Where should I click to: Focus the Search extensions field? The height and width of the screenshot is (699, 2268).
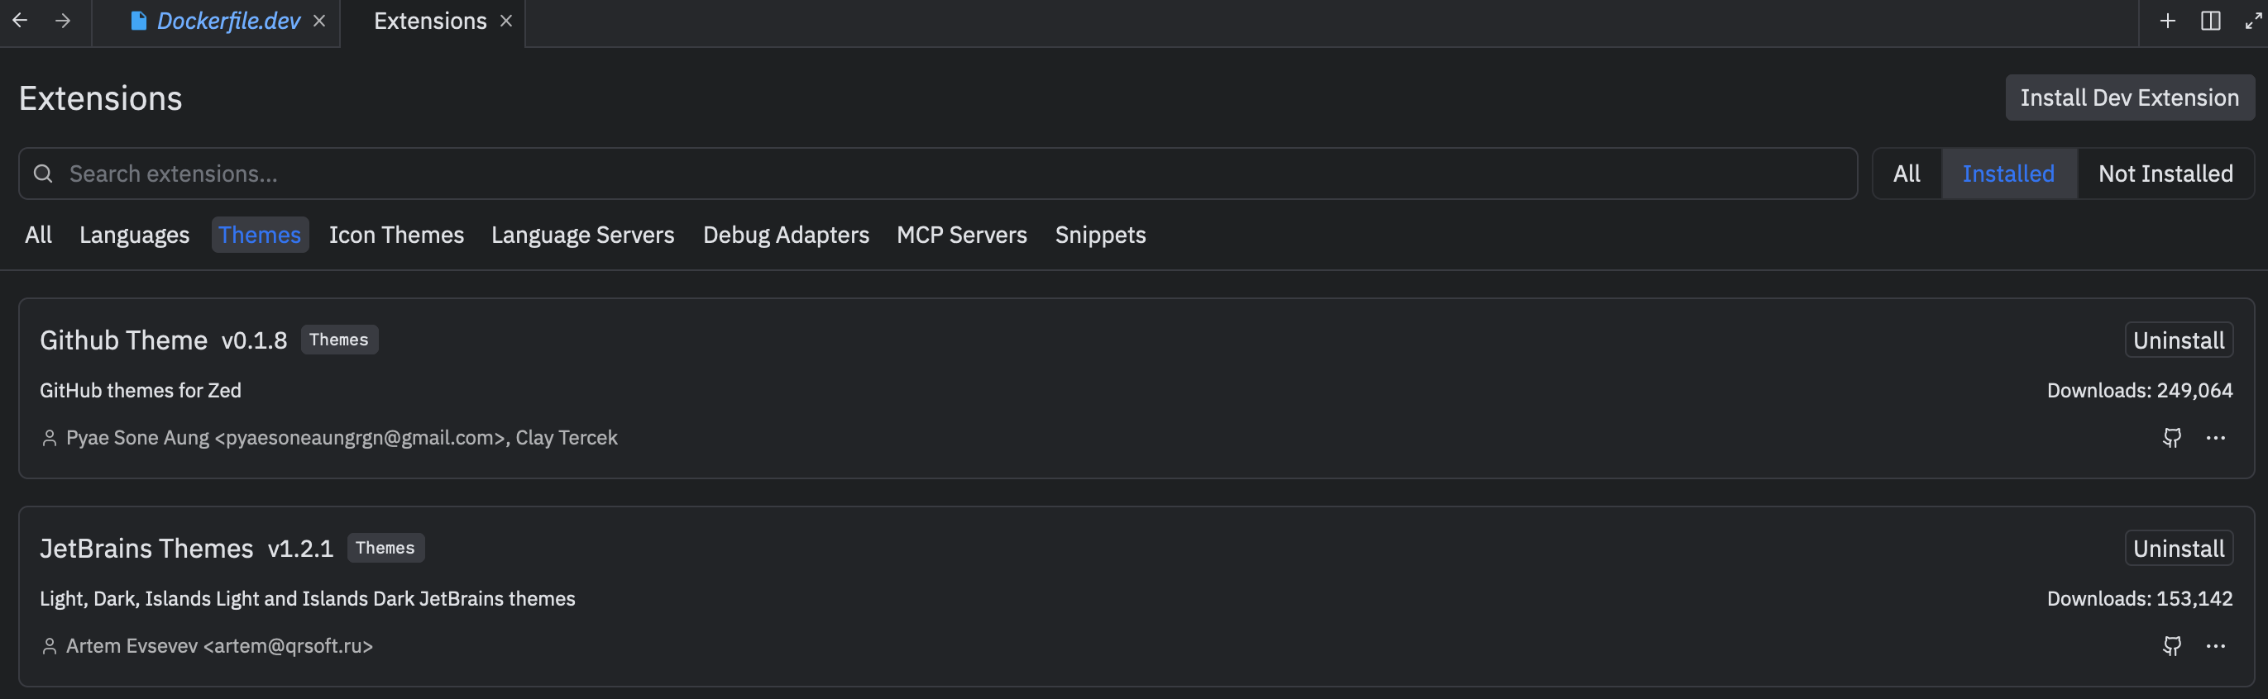pos(938,174)
